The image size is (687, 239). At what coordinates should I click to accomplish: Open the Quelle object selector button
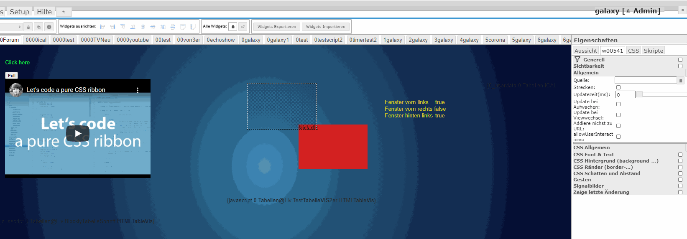[x=681, y=80]
